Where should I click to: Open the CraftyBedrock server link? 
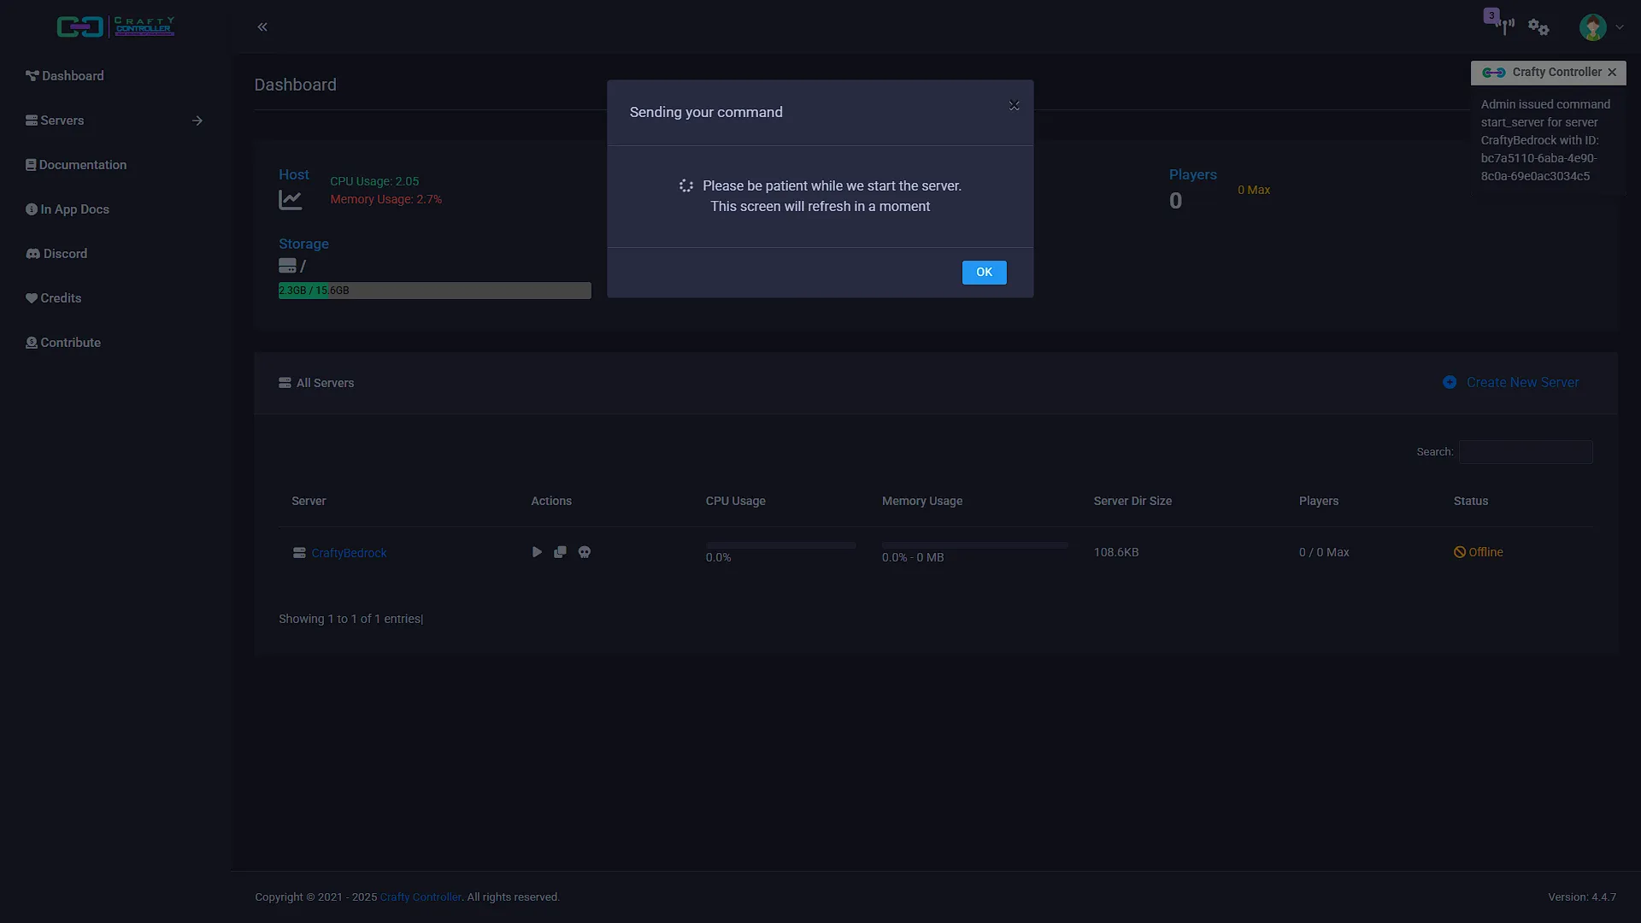pyautogui.click(x=349, y=553)
